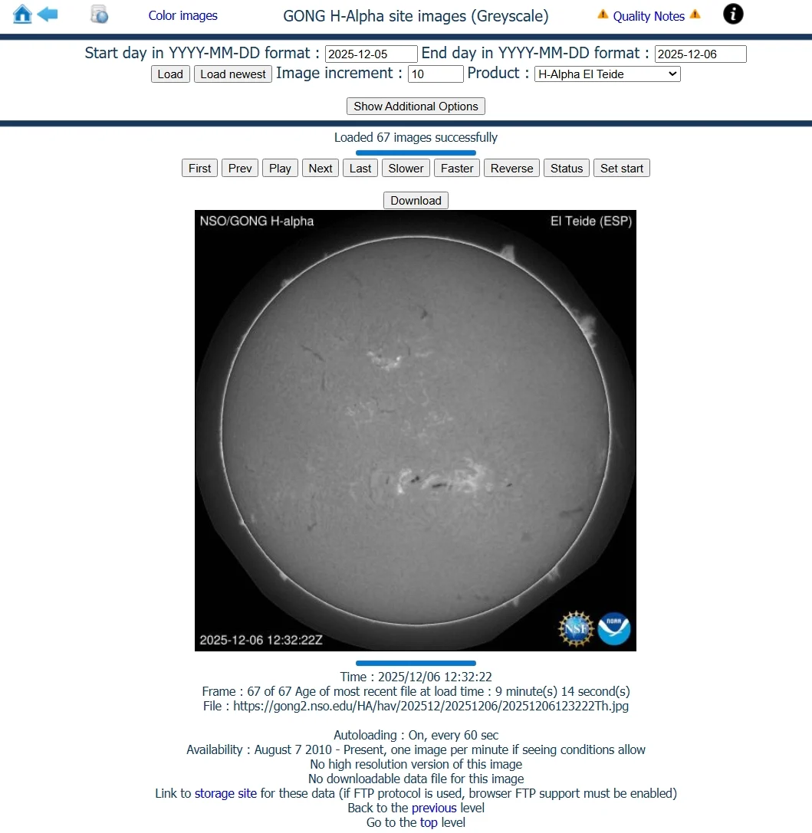Image resolution: width=812 pixels, height=833 pixels.
Task: Click the Start day input field
Action: tap(371, 54)
